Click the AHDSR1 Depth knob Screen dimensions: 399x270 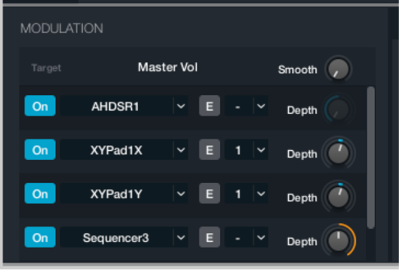339,110
